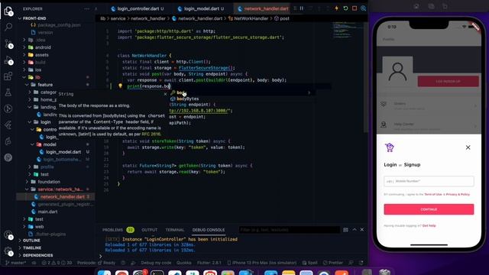This screenshot has width=489, height=275.
Task: Open the Output panel tab
Action: tap(150, 230)
